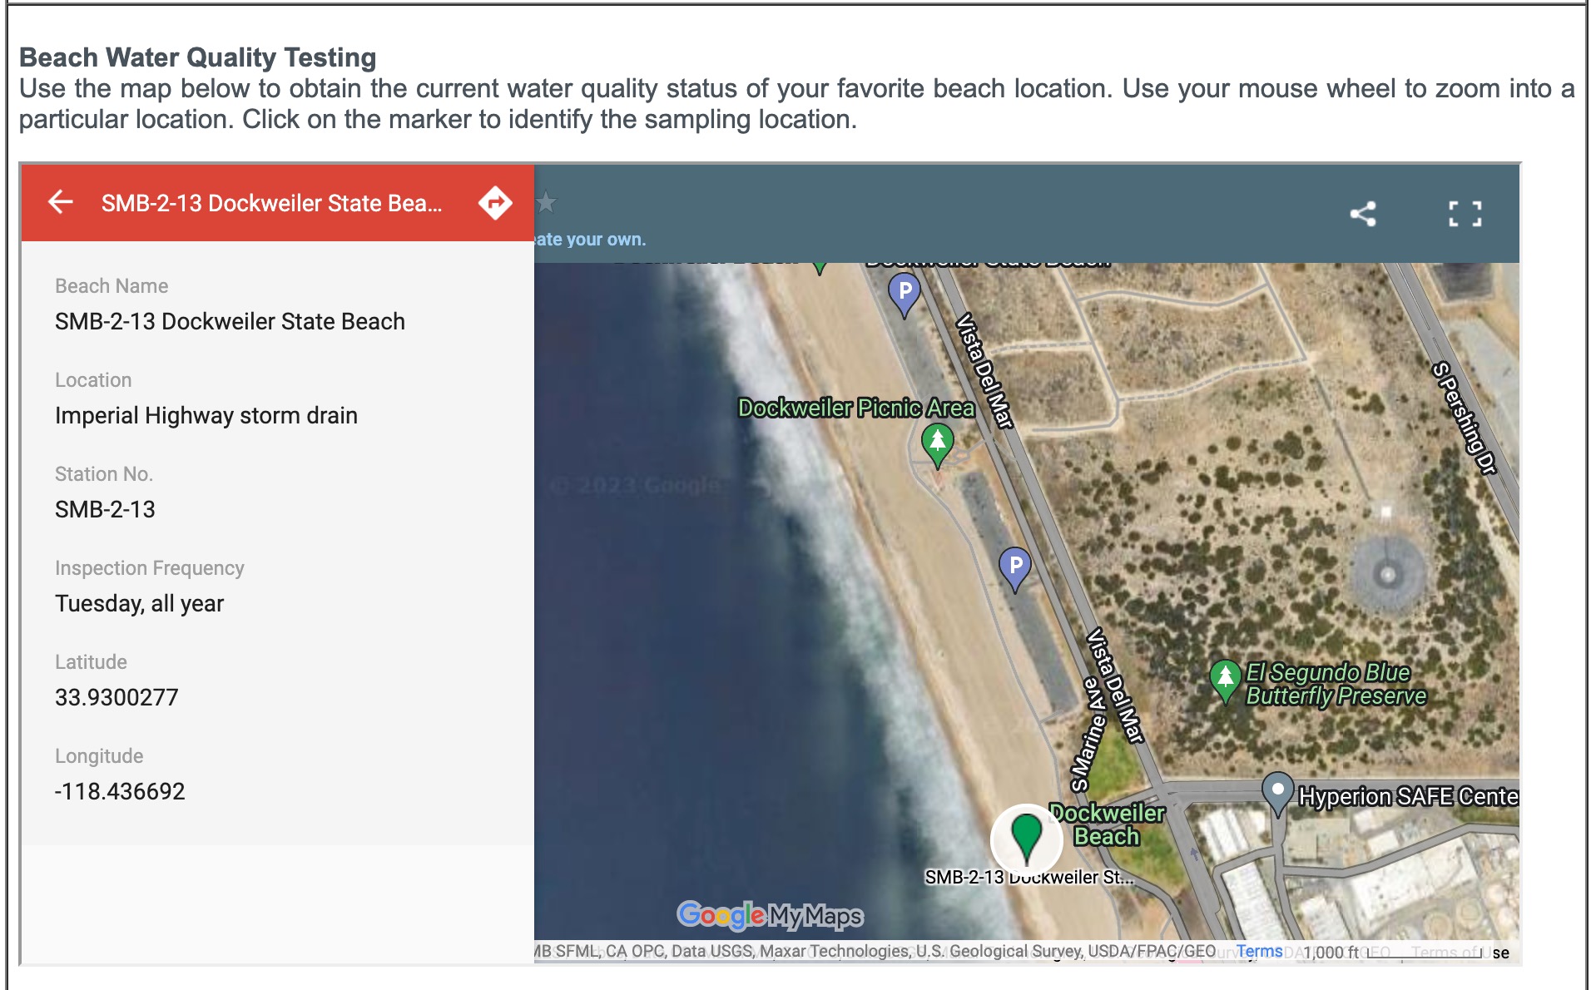Click the longitude value -118.436692
The height and width of the screenshot is (990, 1596).
click(120, 791)
